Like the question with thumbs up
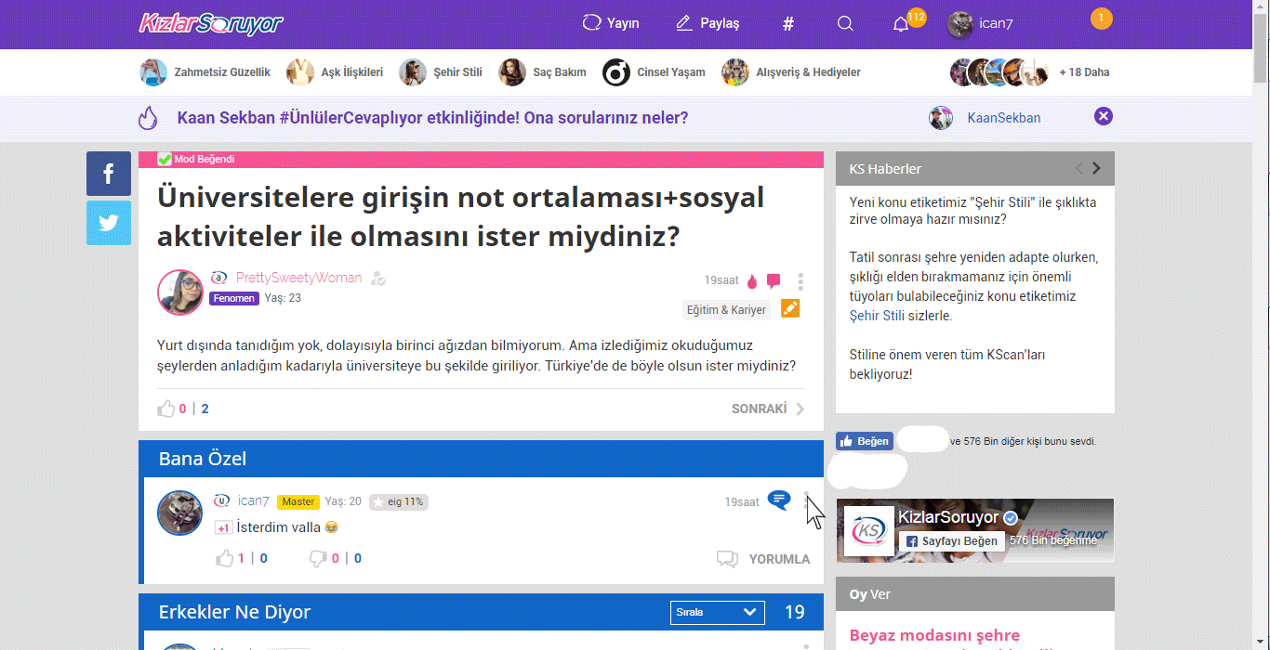The image size is (1270, 650). (166, 409)
